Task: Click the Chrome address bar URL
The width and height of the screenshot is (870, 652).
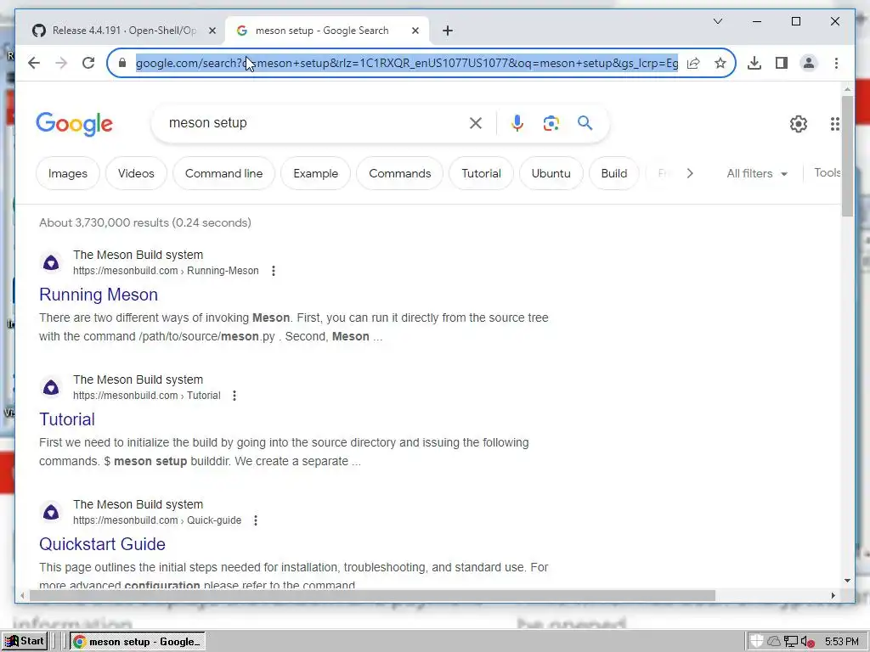Action: coord(407,63)
